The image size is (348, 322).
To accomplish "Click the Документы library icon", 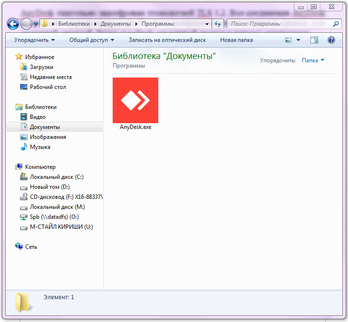I will pos(24,127).
